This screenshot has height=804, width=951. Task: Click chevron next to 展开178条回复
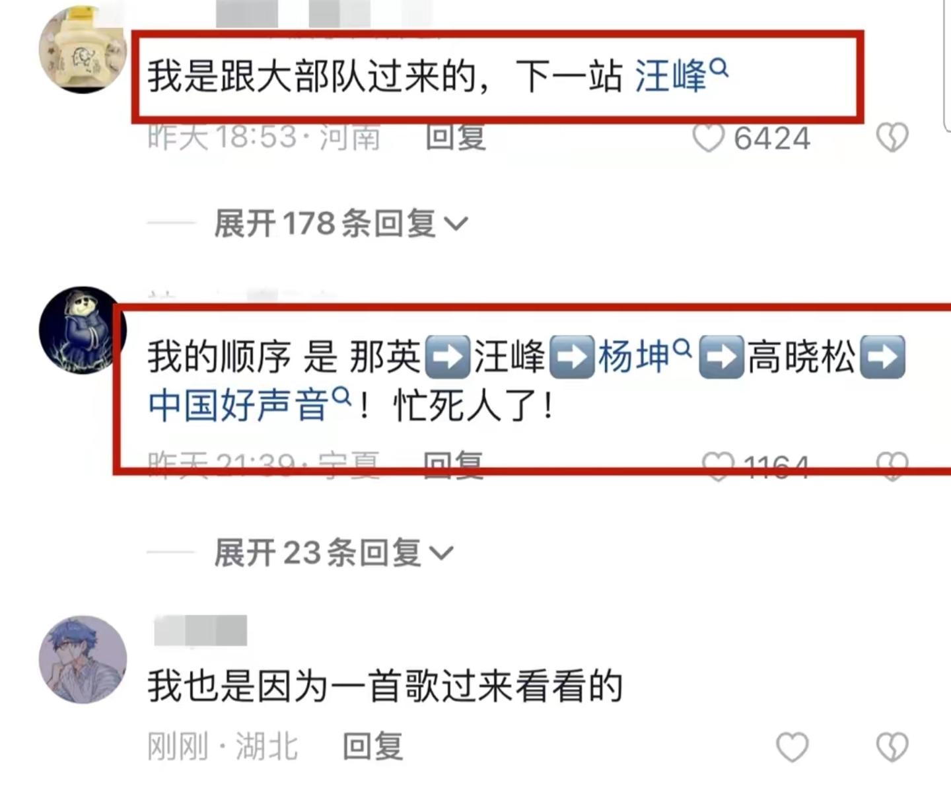point(456,225)
